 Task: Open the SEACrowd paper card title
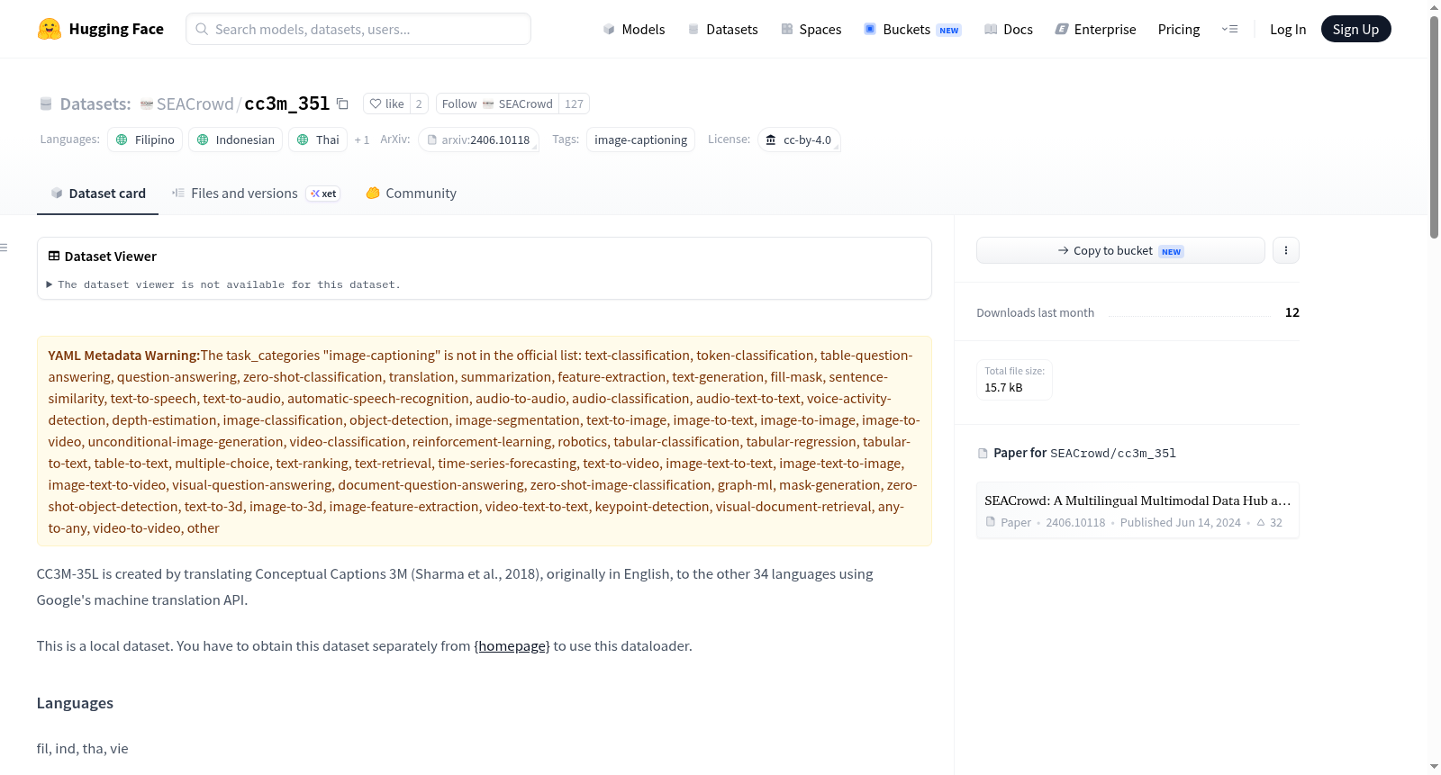click(x=1137, y=500)
